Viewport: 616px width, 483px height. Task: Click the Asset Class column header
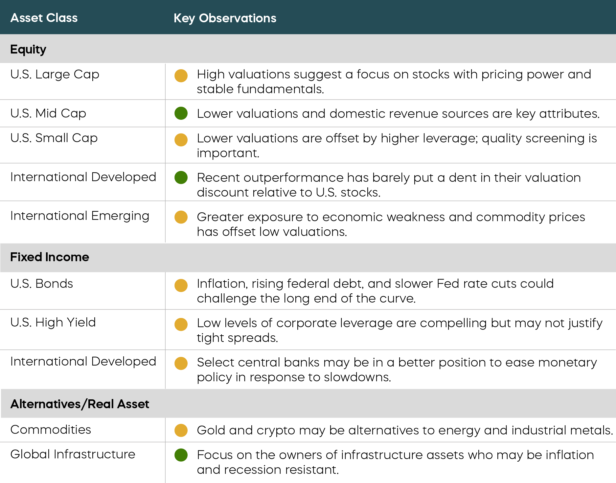click(x=44, y=18)
